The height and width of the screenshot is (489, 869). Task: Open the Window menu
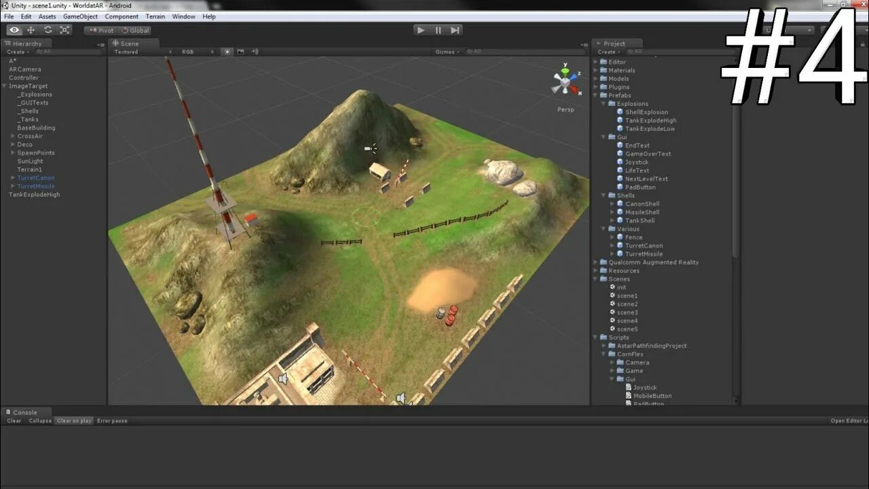[x=184, y=16]
